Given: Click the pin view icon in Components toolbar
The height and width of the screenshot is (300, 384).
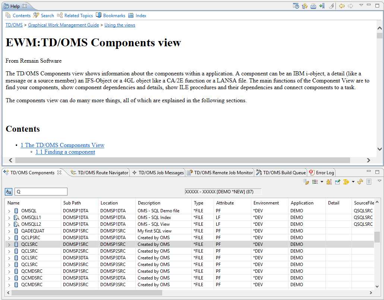Looking at the screenshot, I should pyautogui.click(x=338, y=182).
